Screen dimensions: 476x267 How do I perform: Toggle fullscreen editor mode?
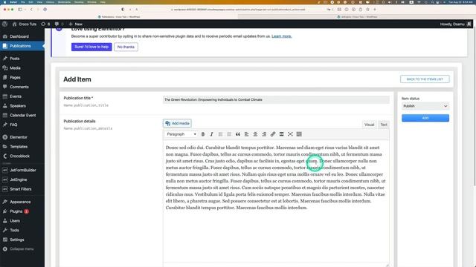tap(290, 134)
